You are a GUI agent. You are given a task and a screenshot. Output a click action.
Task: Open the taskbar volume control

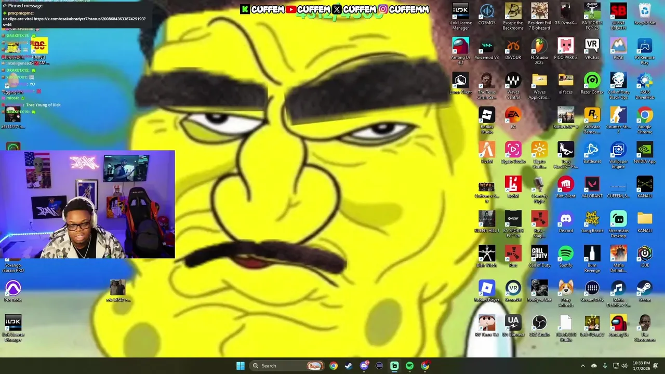[x=624, y=366]
